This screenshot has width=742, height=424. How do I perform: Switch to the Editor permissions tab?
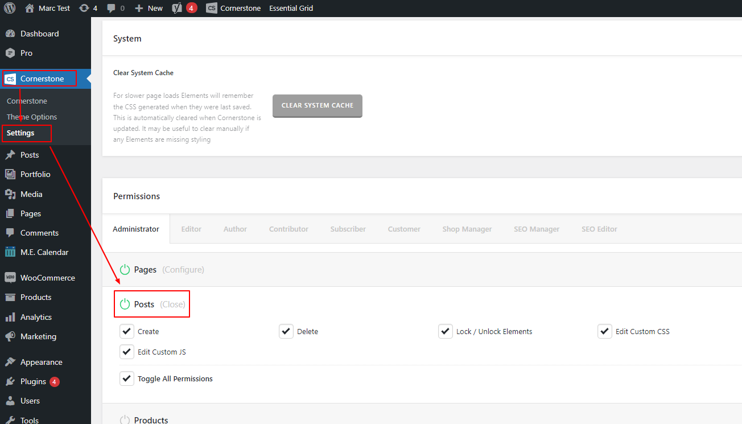(191, 229)
